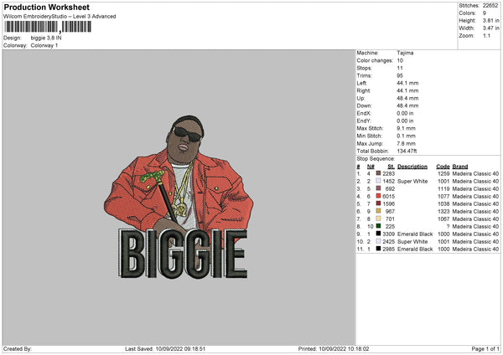This screenshot has height=355, width=503.
Task: Select the dark red swatch beside 1596
Action: pos(378,203)
